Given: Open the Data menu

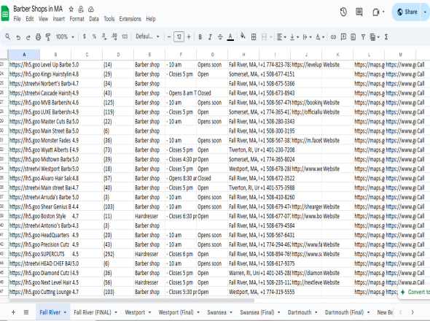Looking at the screenshot, I should 94,19.
